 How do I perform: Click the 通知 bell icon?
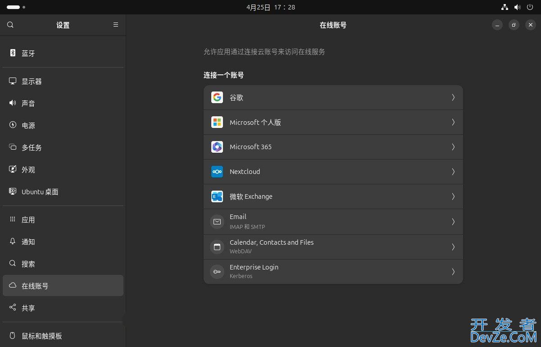13,242
